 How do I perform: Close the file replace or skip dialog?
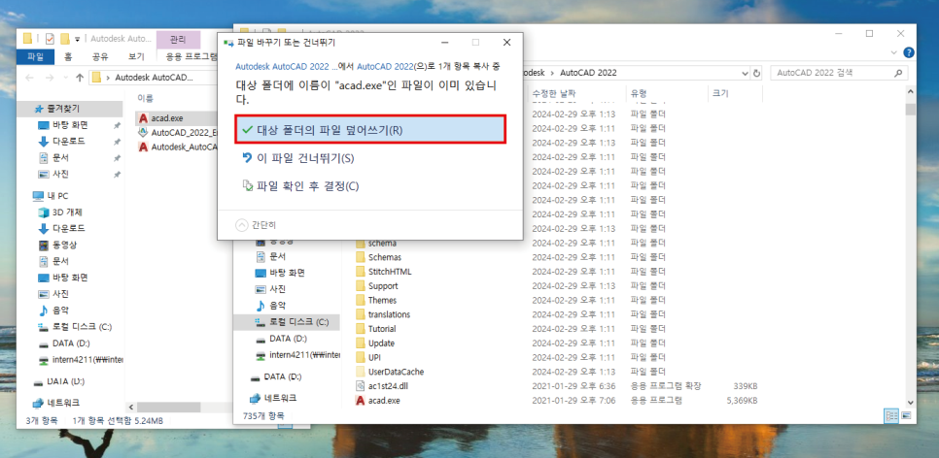click(506, 43)
